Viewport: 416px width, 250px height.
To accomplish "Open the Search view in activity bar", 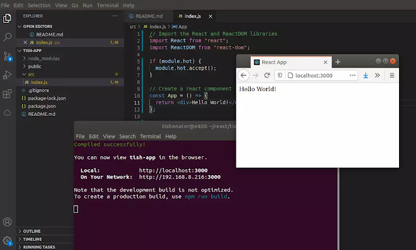I will [x=7, y=37].
